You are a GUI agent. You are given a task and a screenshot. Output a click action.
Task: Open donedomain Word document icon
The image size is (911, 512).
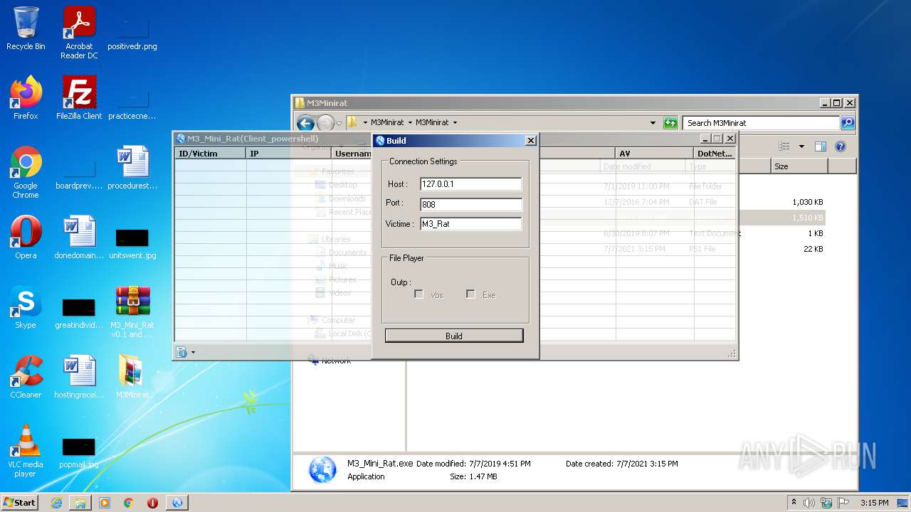(x=79, y=238)
